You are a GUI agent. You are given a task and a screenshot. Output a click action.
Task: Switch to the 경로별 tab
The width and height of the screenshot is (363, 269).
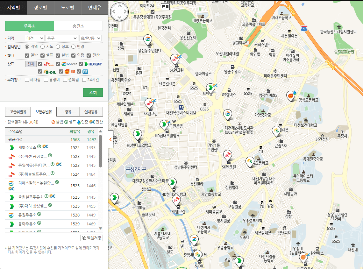pyautogui.click(x=40, y=7)
